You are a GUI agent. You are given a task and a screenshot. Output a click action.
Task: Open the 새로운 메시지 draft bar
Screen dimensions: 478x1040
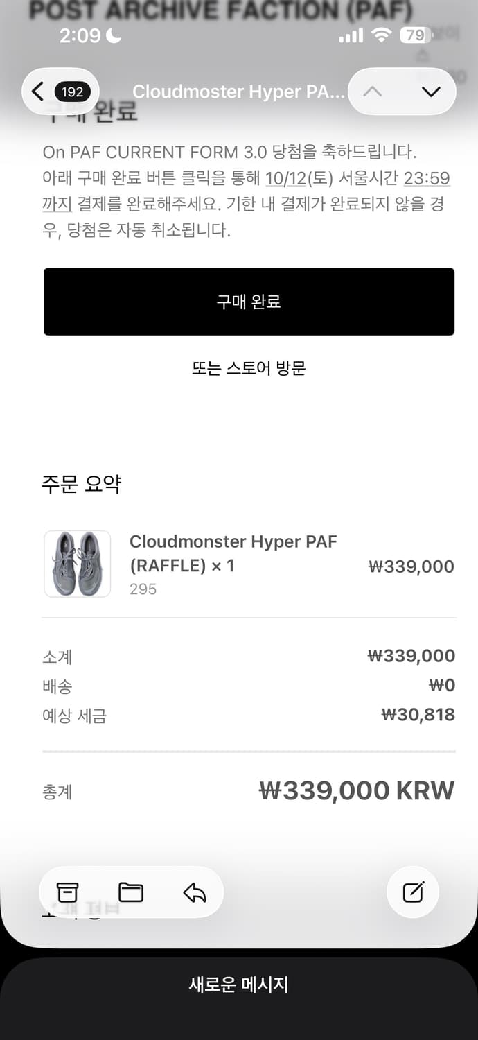pos(239,985)
